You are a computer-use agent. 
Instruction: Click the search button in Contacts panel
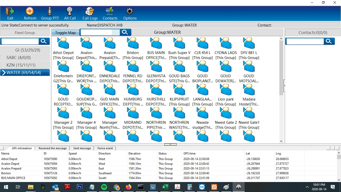[329, 41]
